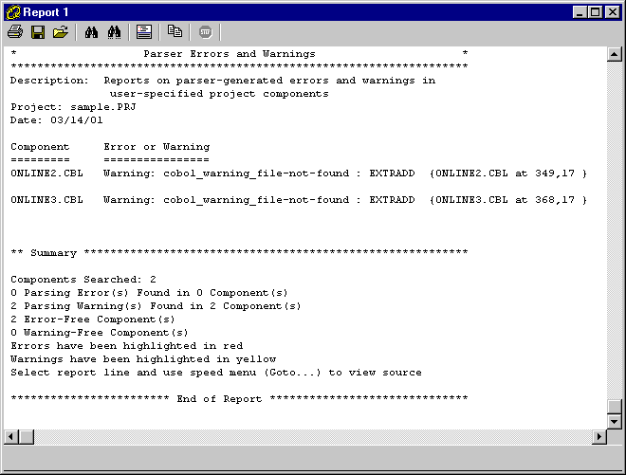Minimize the Report 1 window
The height and width of the screenshot is (475, 626).
click(x=580, y=11)
